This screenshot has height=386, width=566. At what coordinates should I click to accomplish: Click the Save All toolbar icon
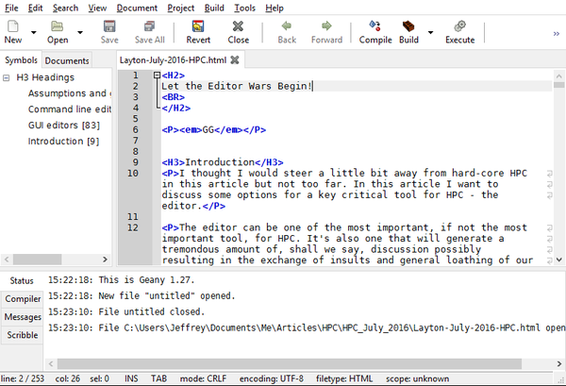point(149,26)
